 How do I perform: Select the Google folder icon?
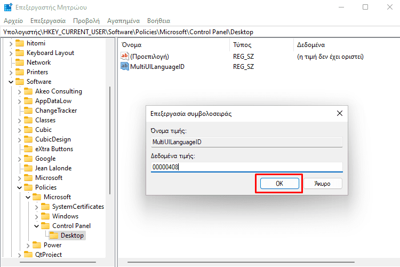point(28,159)
